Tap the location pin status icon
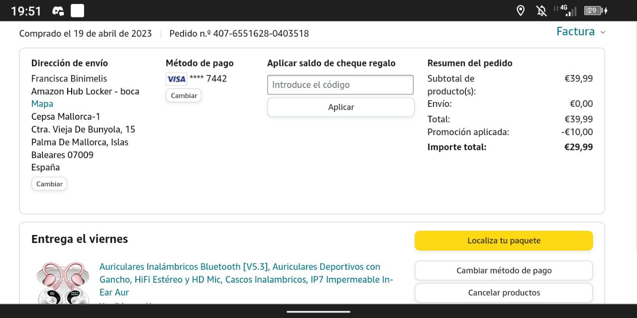 click(x=521, y=10)
